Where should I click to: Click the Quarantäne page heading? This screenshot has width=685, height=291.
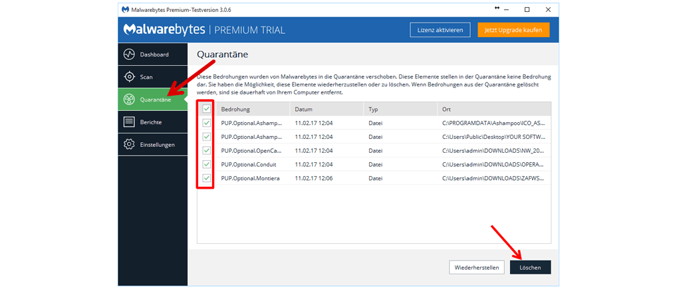(x=223, y=54)
